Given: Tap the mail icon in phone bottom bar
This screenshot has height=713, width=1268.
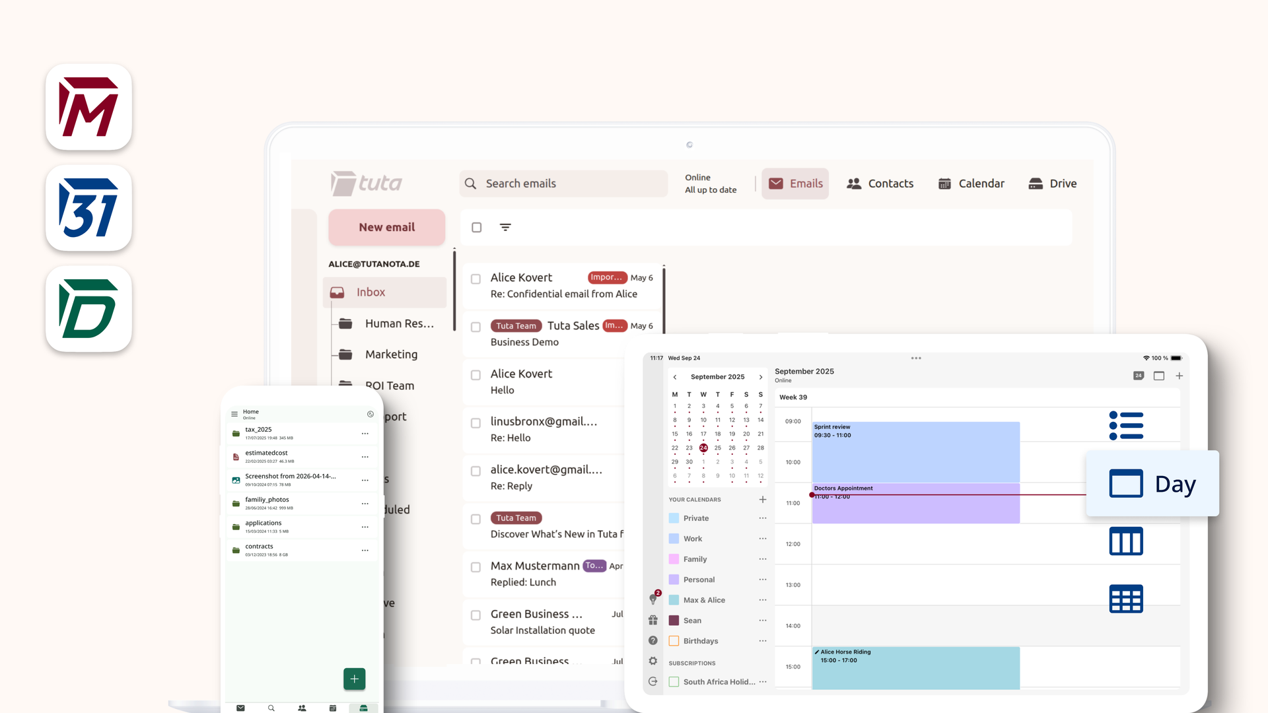Looking at the screenshot, I should pos(240,708).
